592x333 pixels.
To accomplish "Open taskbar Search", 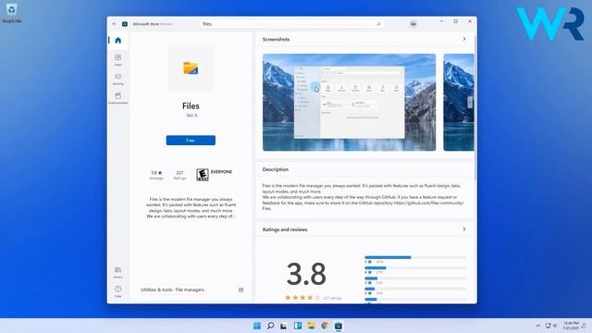I will pos(270,326).
